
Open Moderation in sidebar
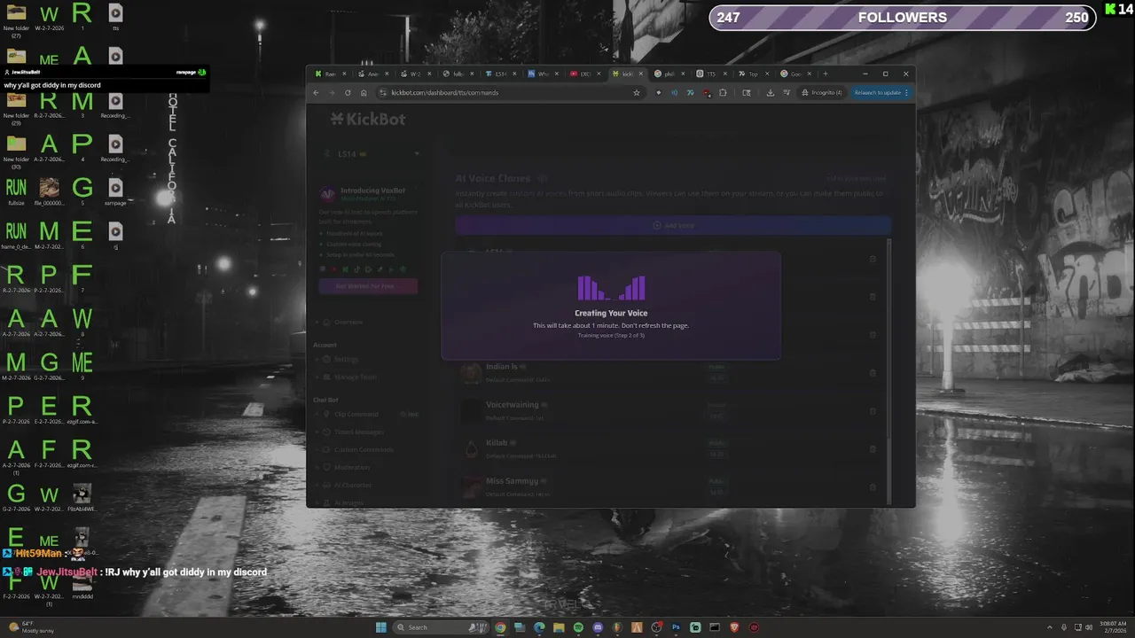[350, 467]
